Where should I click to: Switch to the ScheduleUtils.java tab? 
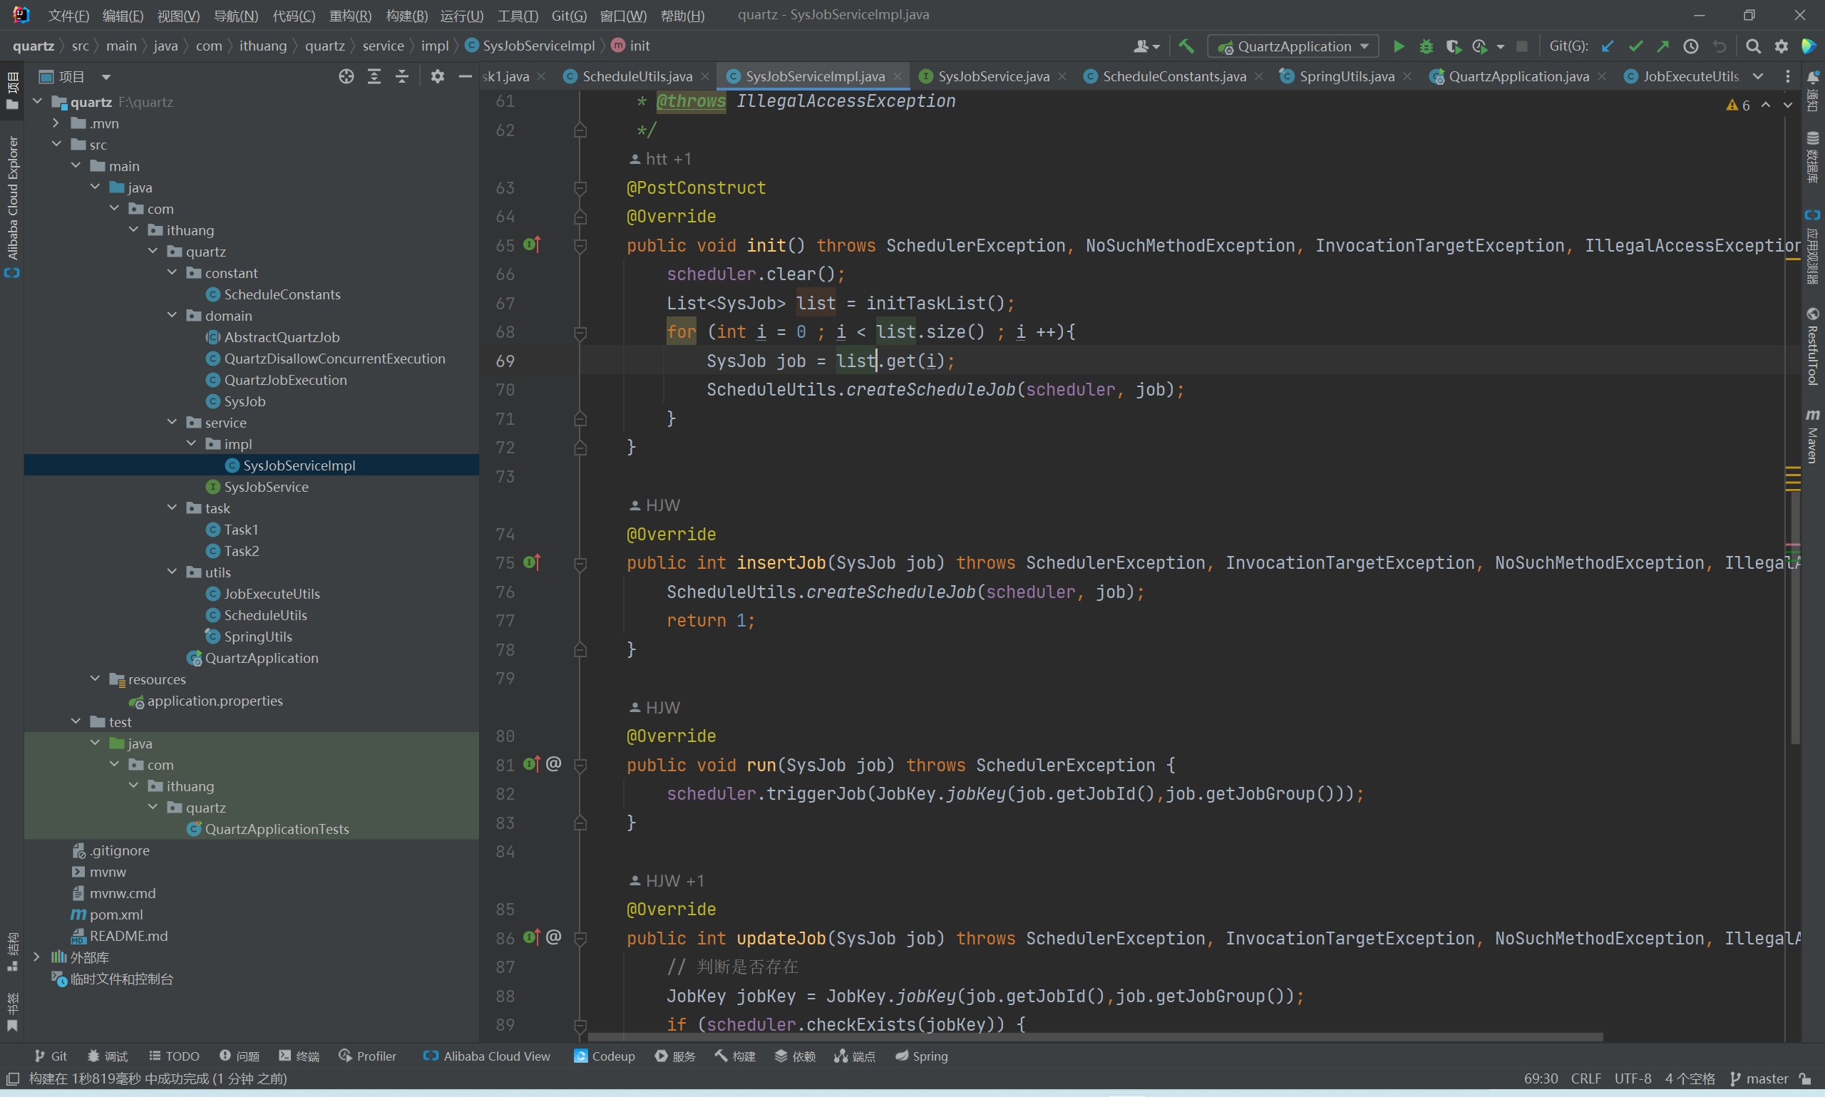[637, 76]
